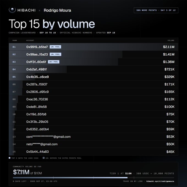Viewport: 187px width, 187px height.
Task: Click the $165K volume value
Action: [169, 92]
